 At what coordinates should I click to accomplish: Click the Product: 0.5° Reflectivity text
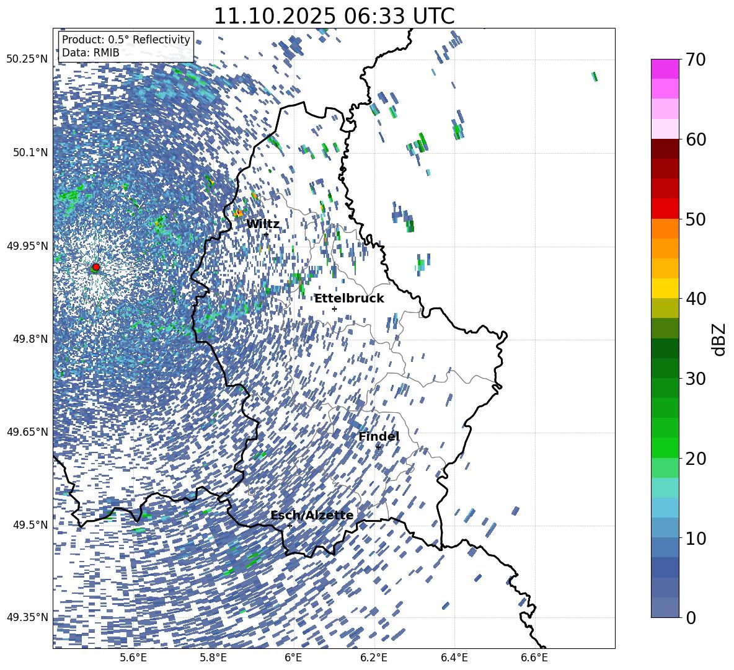pos(126,39)
